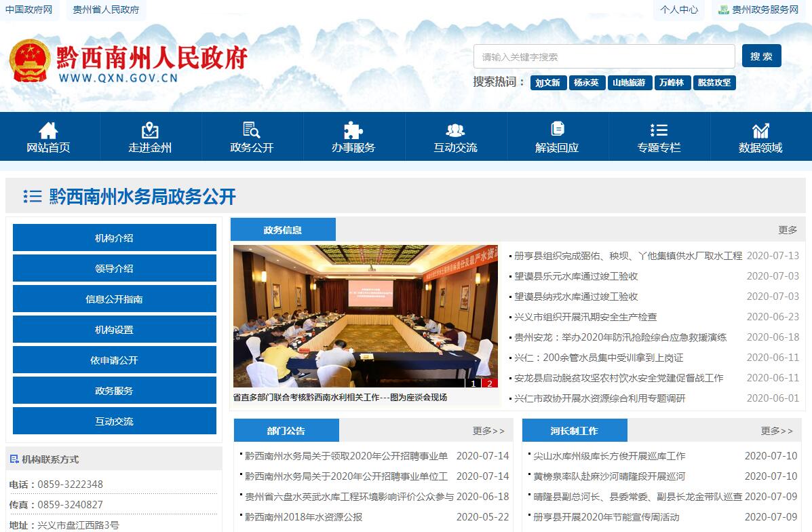The width and height of the screenshot is (812, 532).
Task: Open 个人中心 link
Action: tap(680, 9)
